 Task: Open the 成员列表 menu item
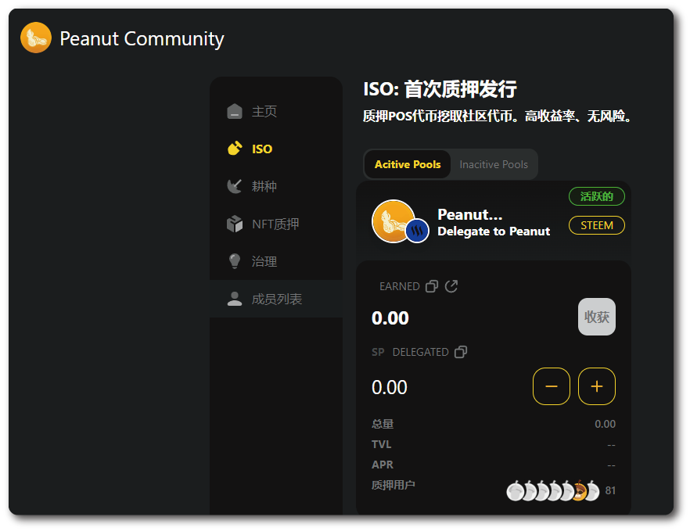click(276, 299)
